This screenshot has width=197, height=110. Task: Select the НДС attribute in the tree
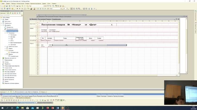coord(12,39)
